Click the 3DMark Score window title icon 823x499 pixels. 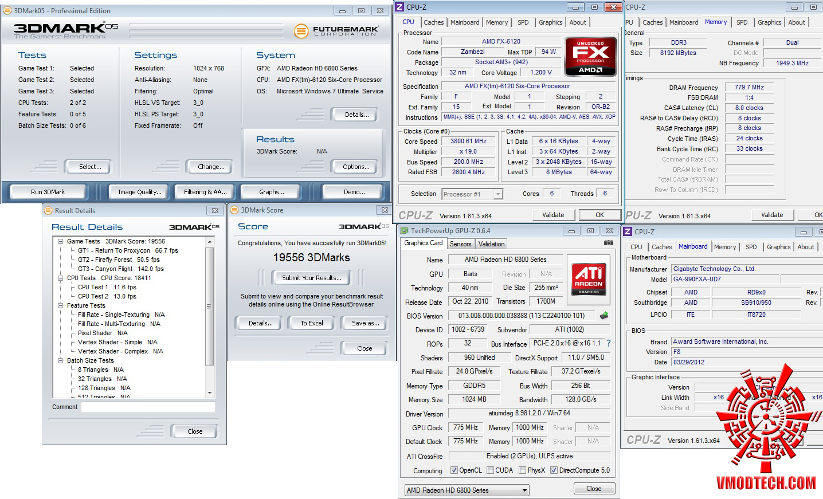(234, 210)
